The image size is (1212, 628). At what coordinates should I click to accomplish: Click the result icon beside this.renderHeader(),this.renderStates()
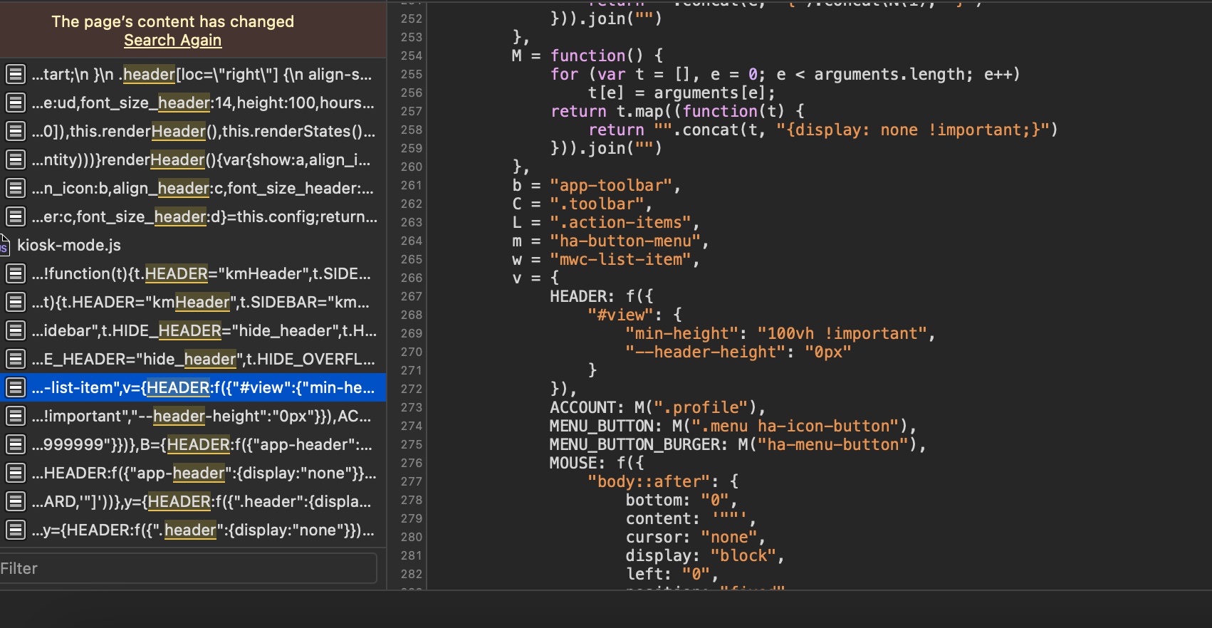coord(16,131)
